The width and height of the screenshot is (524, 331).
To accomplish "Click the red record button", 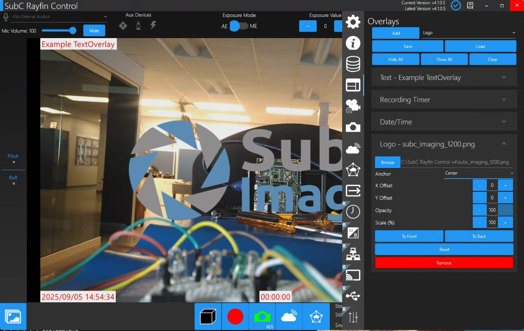I will (235, 317).
